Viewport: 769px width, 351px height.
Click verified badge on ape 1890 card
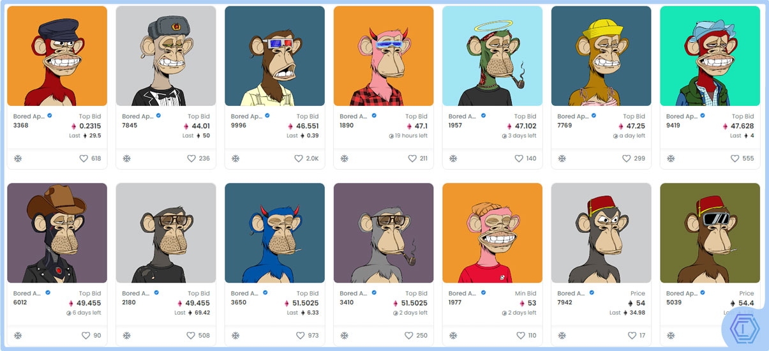pos(375,116)
